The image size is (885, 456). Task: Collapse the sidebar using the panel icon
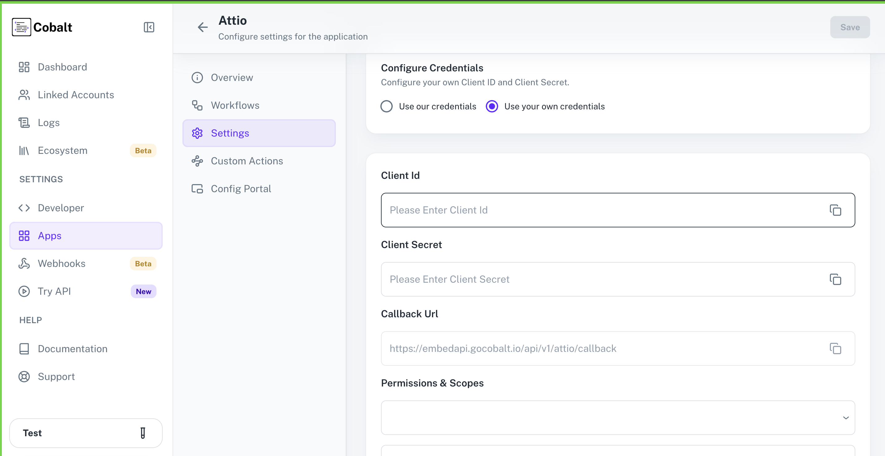coord(148,27)
